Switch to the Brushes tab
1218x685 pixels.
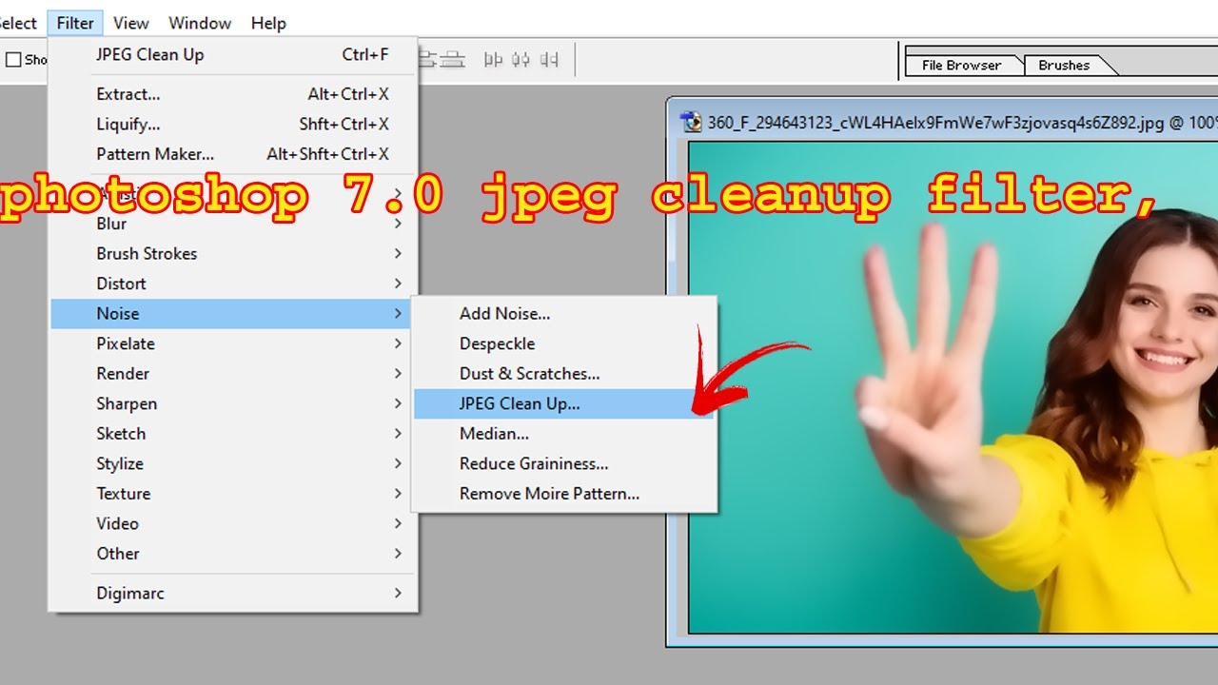pos(1064,66)
